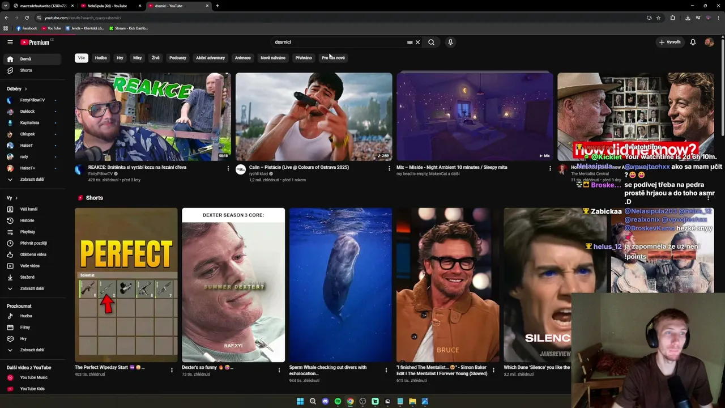
Task: Clear the search query with the X
Action: pyautogui.click(x=418, y=42)
